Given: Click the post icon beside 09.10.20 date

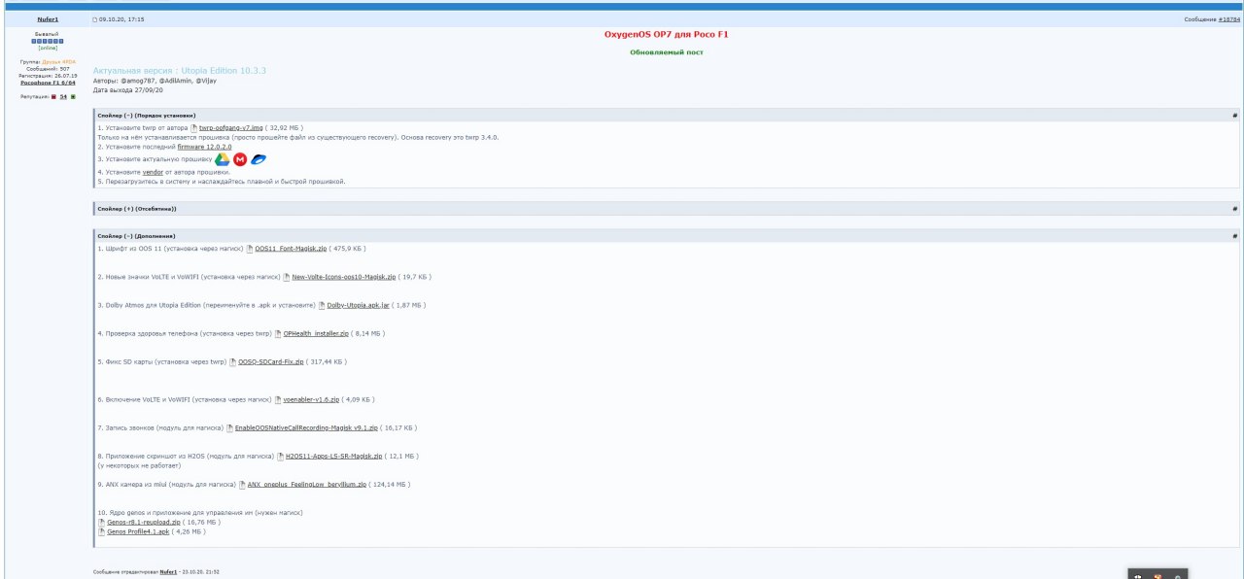Looking at the screenshot, I should (x=94, y=19).
